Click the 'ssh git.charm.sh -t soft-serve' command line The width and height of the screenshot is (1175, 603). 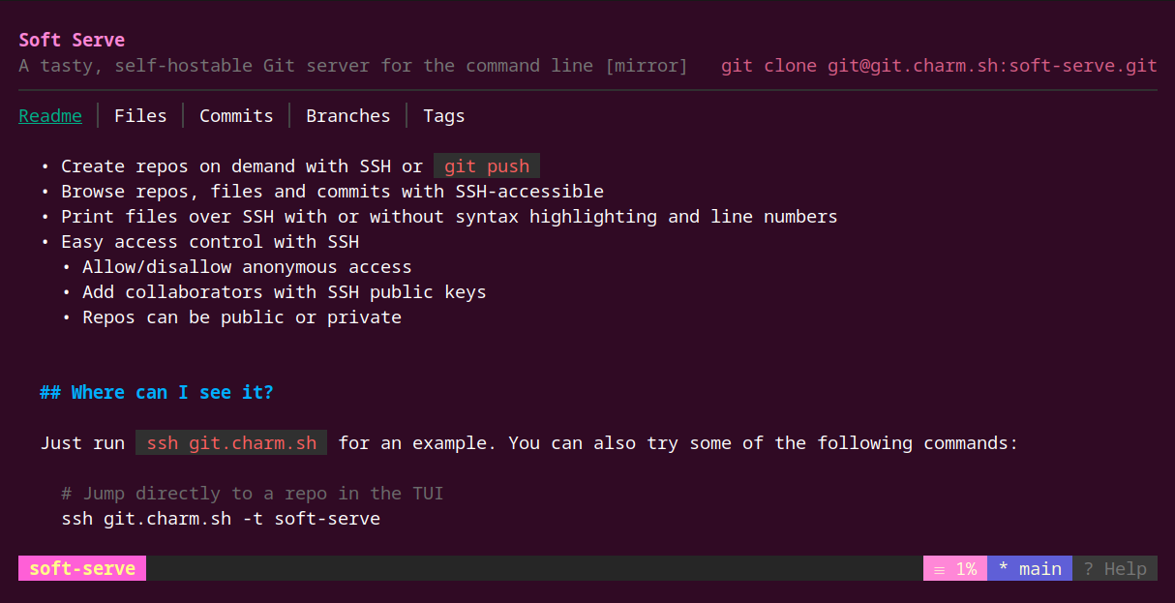[x=221, y=519]
